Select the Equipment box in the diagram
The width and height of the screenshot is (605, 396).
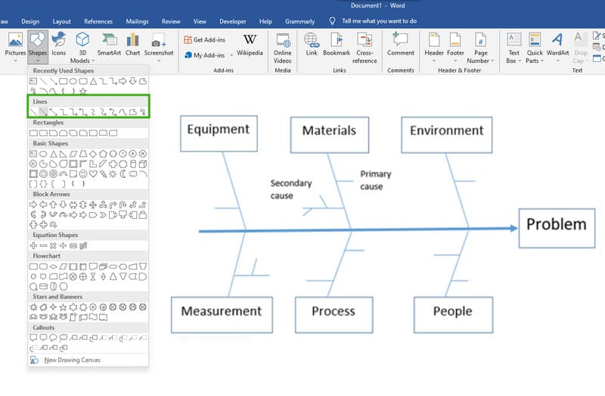pos(219,133)
